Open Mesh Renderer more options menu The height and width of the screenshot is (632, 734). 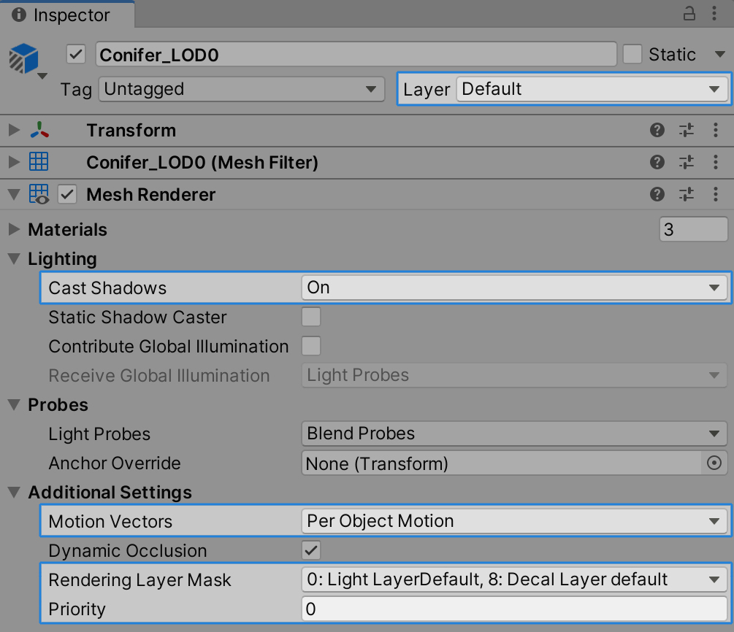(x=716, y=194)
